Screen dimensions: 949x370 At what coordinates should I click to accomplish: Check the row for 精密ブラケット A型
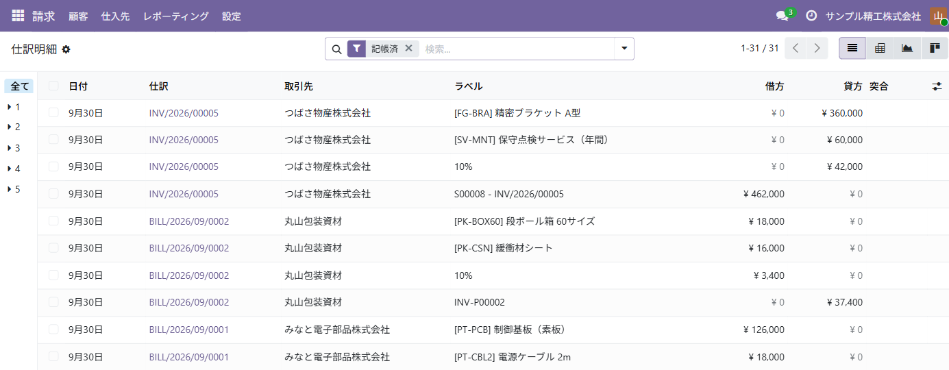(x=53, y=112)
